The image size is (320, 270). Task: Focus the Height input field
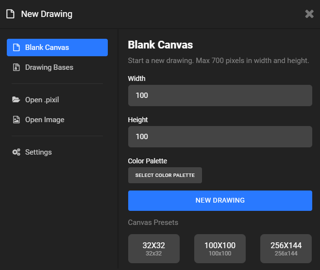(220, 137)
